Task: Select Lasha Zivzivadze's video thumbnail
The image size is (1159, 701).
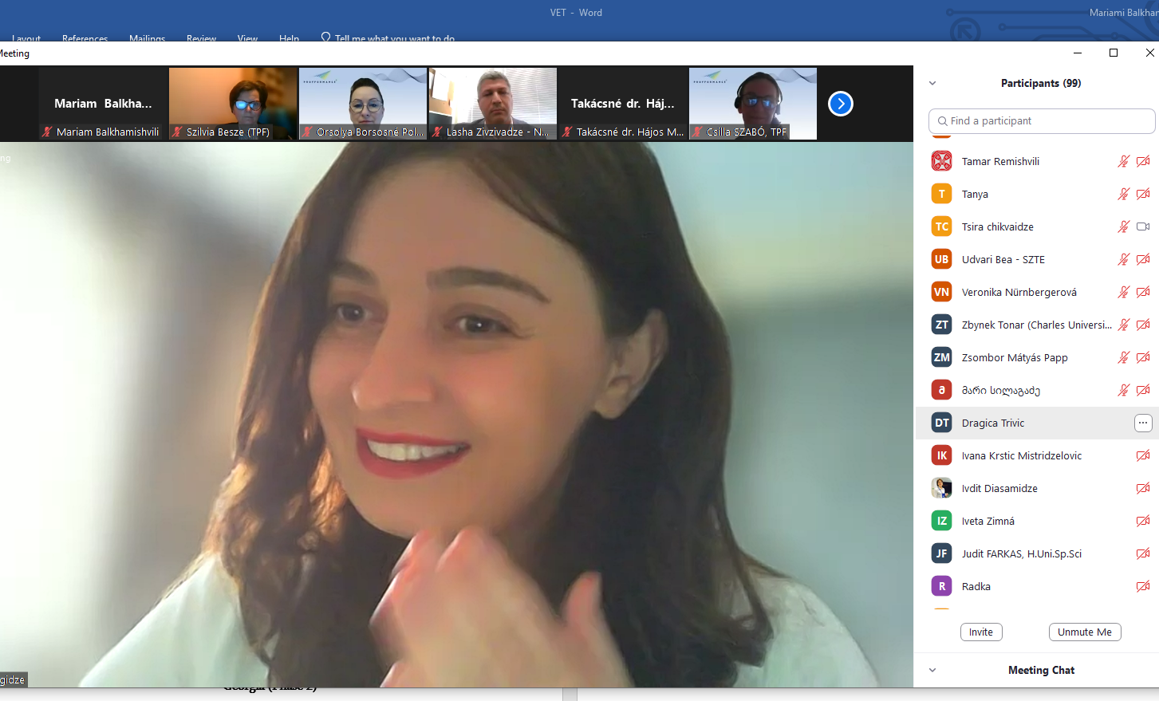Action: tap(493, 104)
